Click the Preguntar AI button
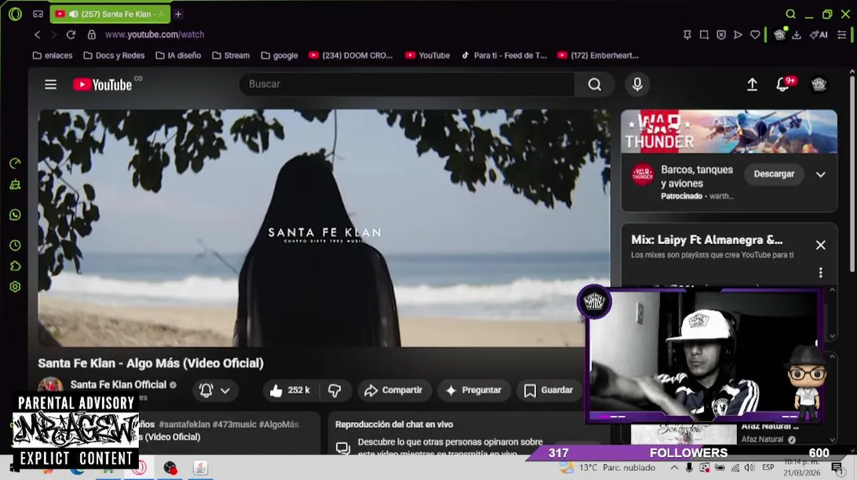 [473, 391]
